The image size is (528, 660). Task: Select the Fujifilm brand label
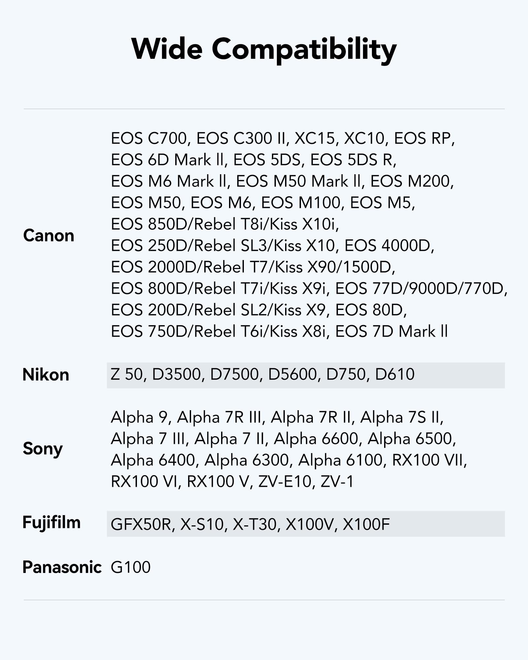point(51,523)
